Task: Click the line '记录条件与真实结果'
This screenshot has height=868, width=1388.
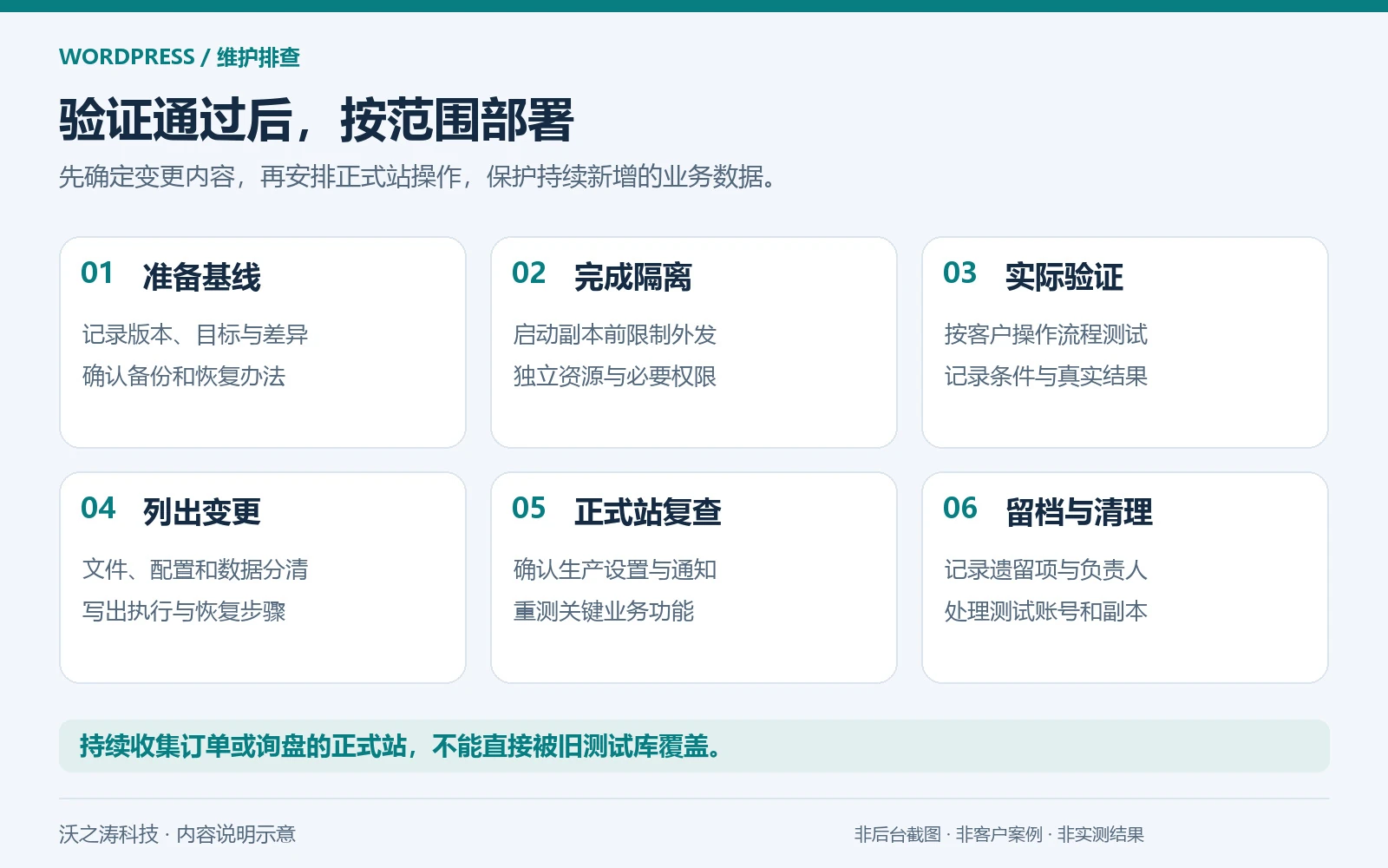Action: (1046, 377)
